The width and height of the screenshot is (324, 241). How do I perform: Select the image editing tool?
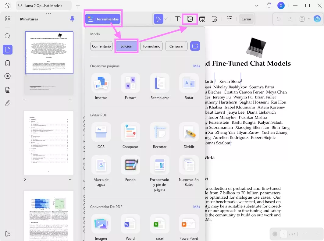190,19
